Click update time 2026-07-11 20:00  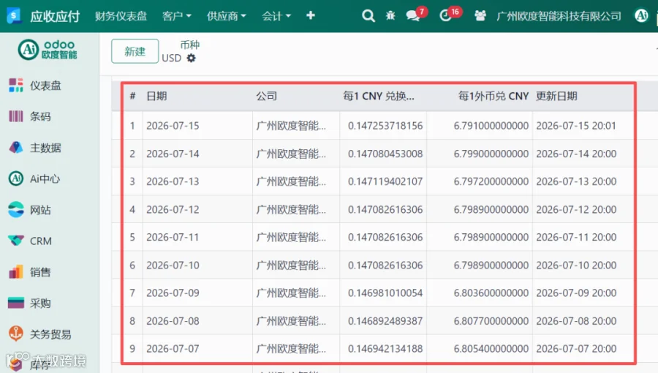pos(576,237)
